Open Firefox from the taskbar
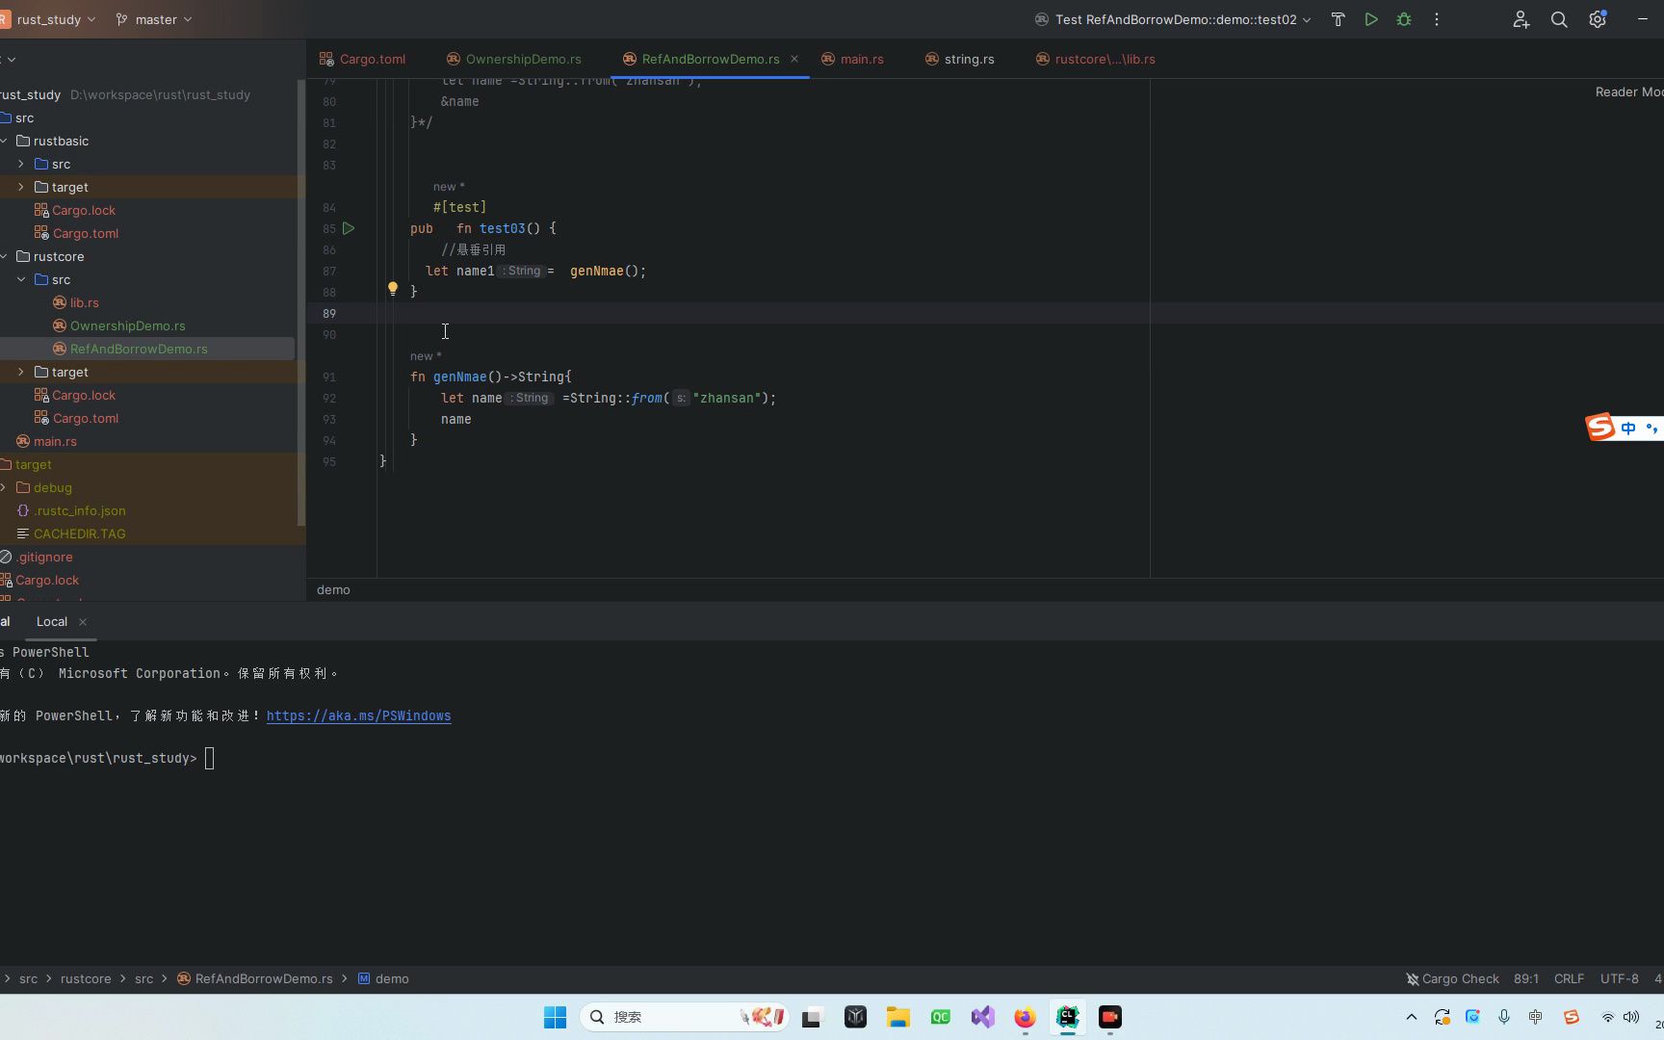 coord(1025,1017)
